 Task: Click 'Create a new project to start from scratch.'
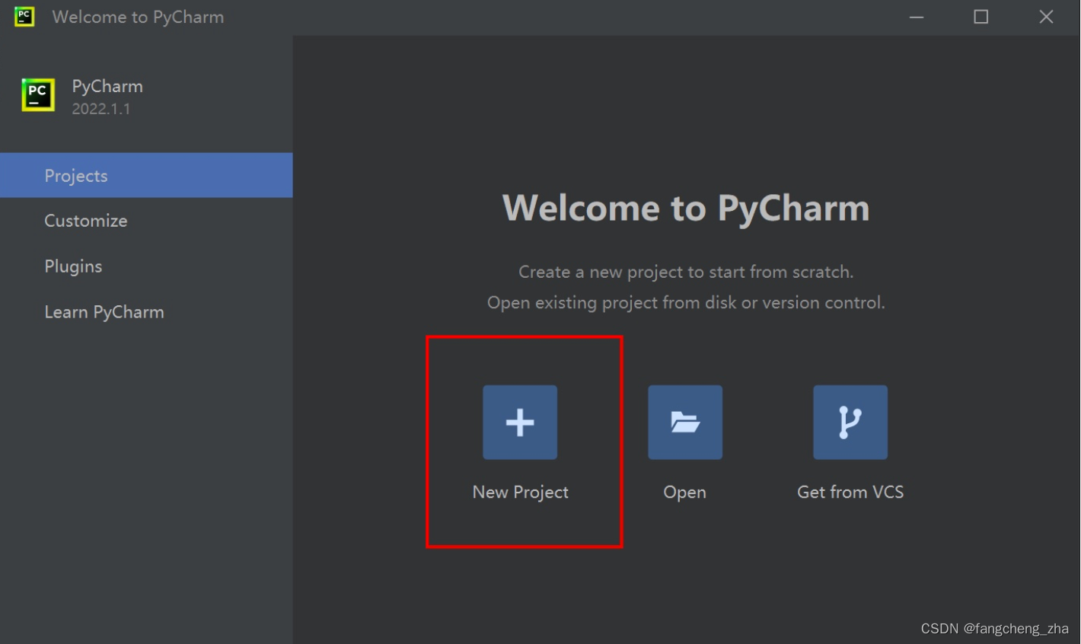tap(686, 272)
